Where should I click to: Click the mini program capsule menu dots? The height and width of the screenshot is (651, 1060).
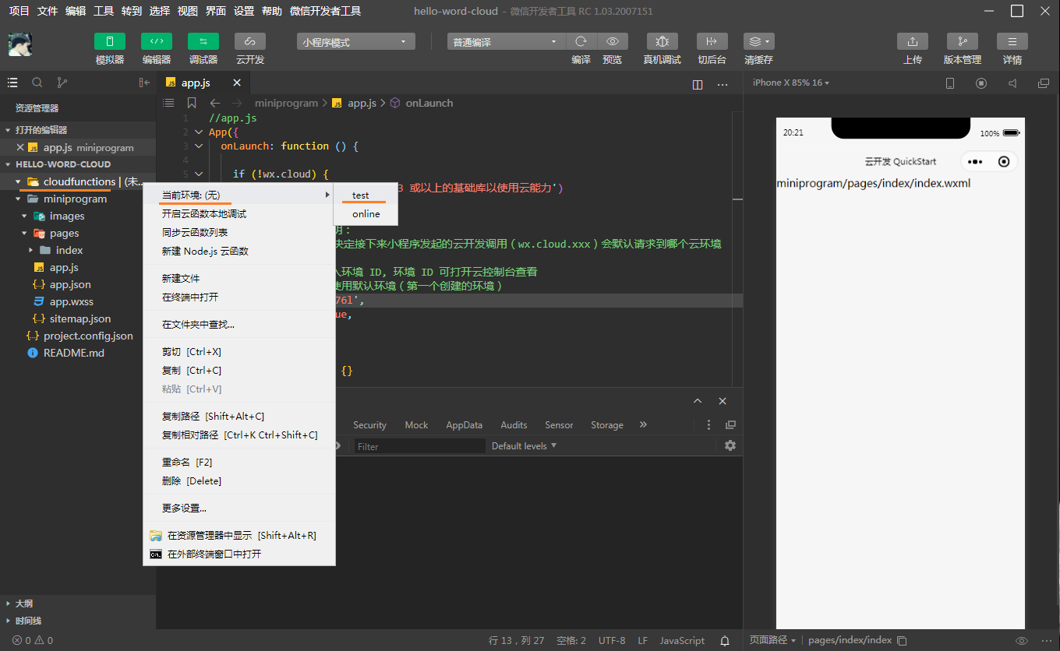974,161
